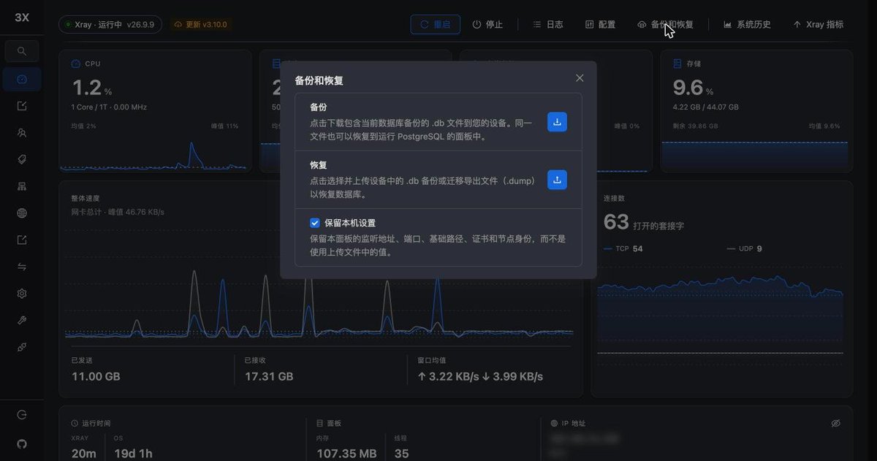Click 备份和恢复 in the top toolbar

point(665,24)
